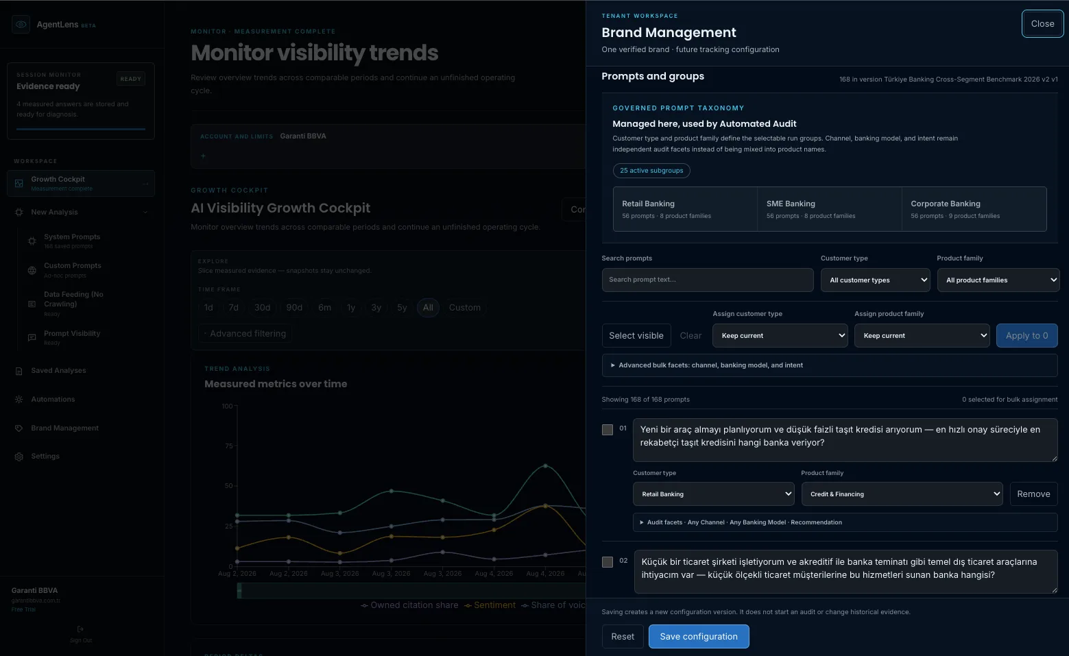
Task: Click the chart timeline range slider handle
Action: (x=239, y=590)
